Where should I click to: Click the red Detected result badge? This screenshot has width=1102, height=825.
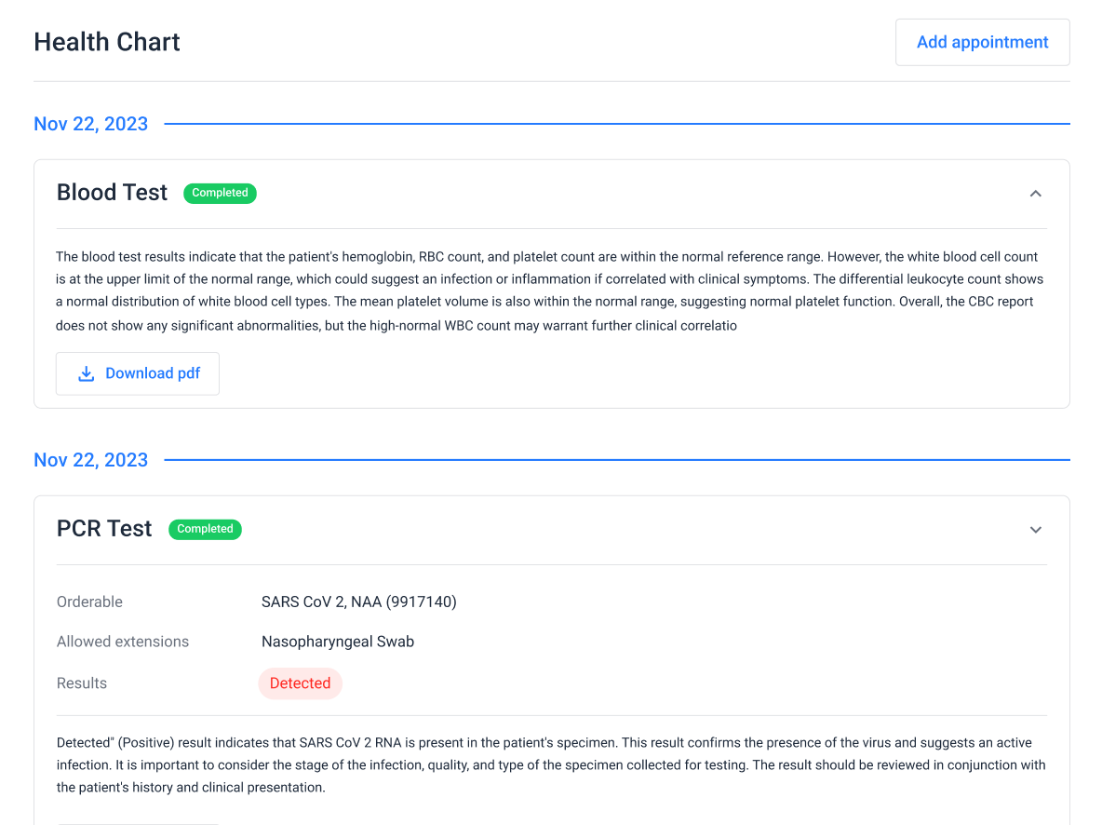300,683
